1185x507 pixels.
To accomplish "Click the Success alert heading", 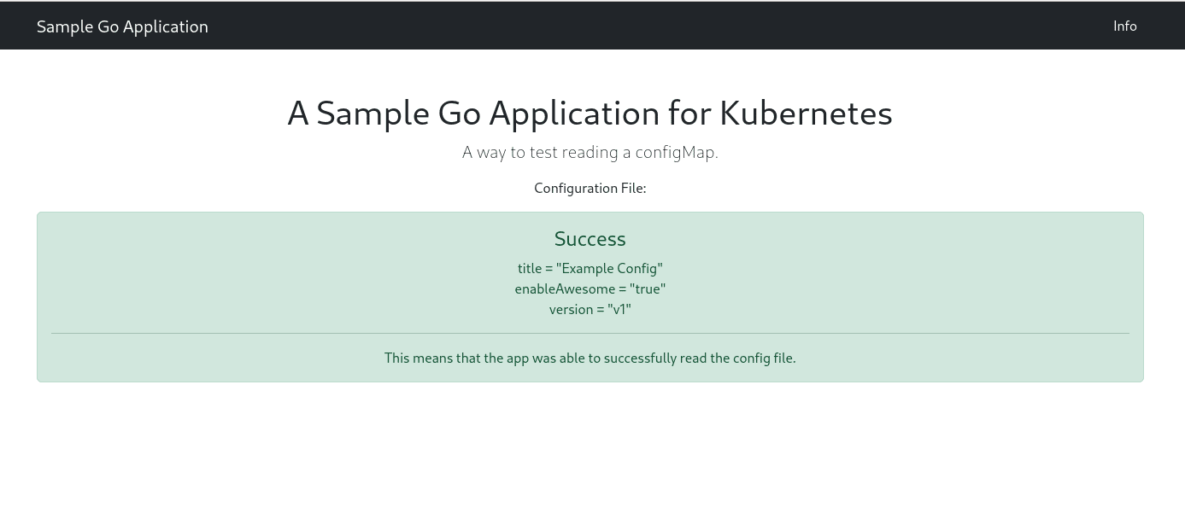I will [x=590, y=239].
